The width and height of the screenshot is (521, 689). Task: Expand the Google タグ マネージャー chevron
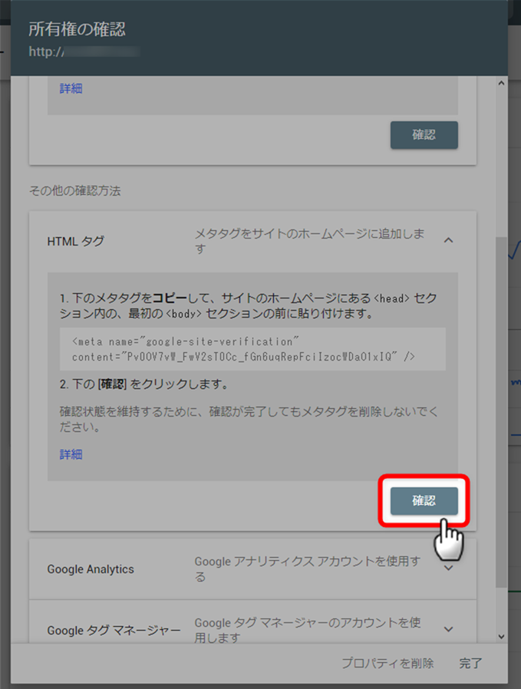pos(449,629)
